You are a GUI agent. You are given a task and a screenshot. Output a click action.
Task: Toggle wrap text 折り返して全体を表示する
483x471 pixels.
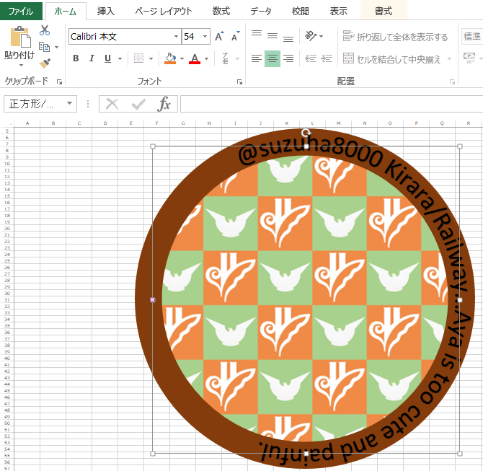click(395, 37)
